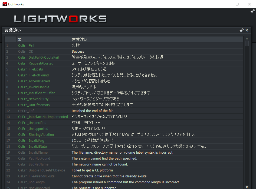Maximize the Lightworks window
Viewport: 256px width, 189px height.
(x=237, y=4)
